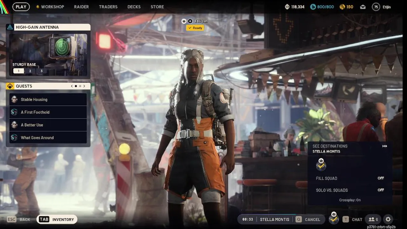This screenshot has height=229, width=407.
Task: Toggle the yellow Ready status badge
Action: 195,28
